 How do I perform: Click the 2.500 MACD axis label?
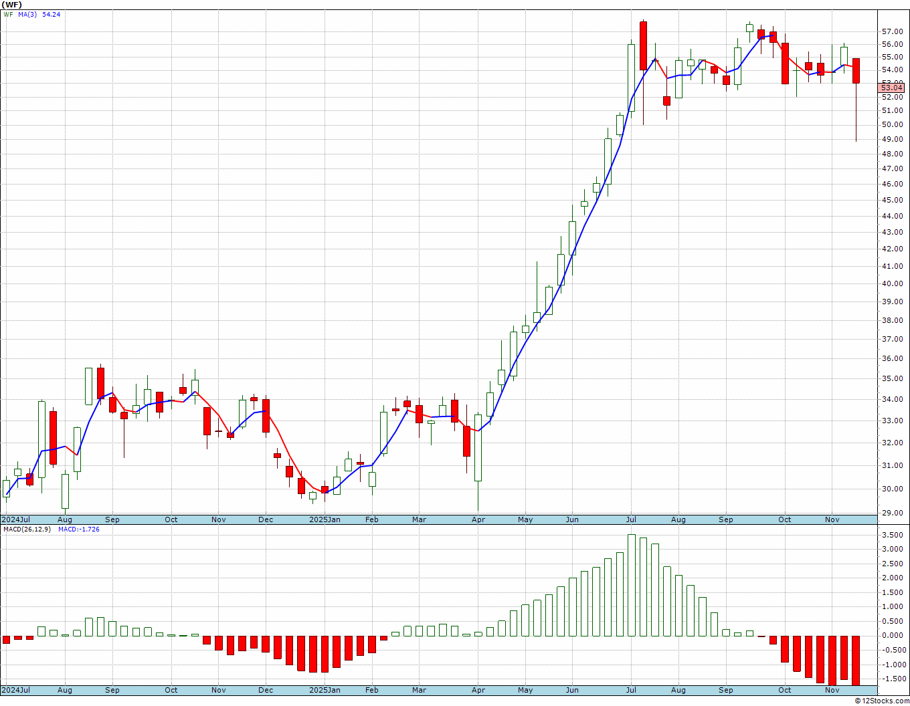(x=893, y=564)
